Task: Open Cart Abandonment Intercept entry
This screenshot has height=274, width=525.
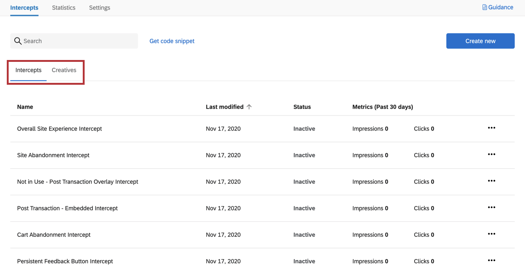Action: click(54, 235)
